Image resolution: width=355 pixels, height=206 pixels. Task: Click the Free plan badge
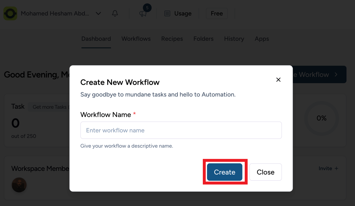pos(217,13)
